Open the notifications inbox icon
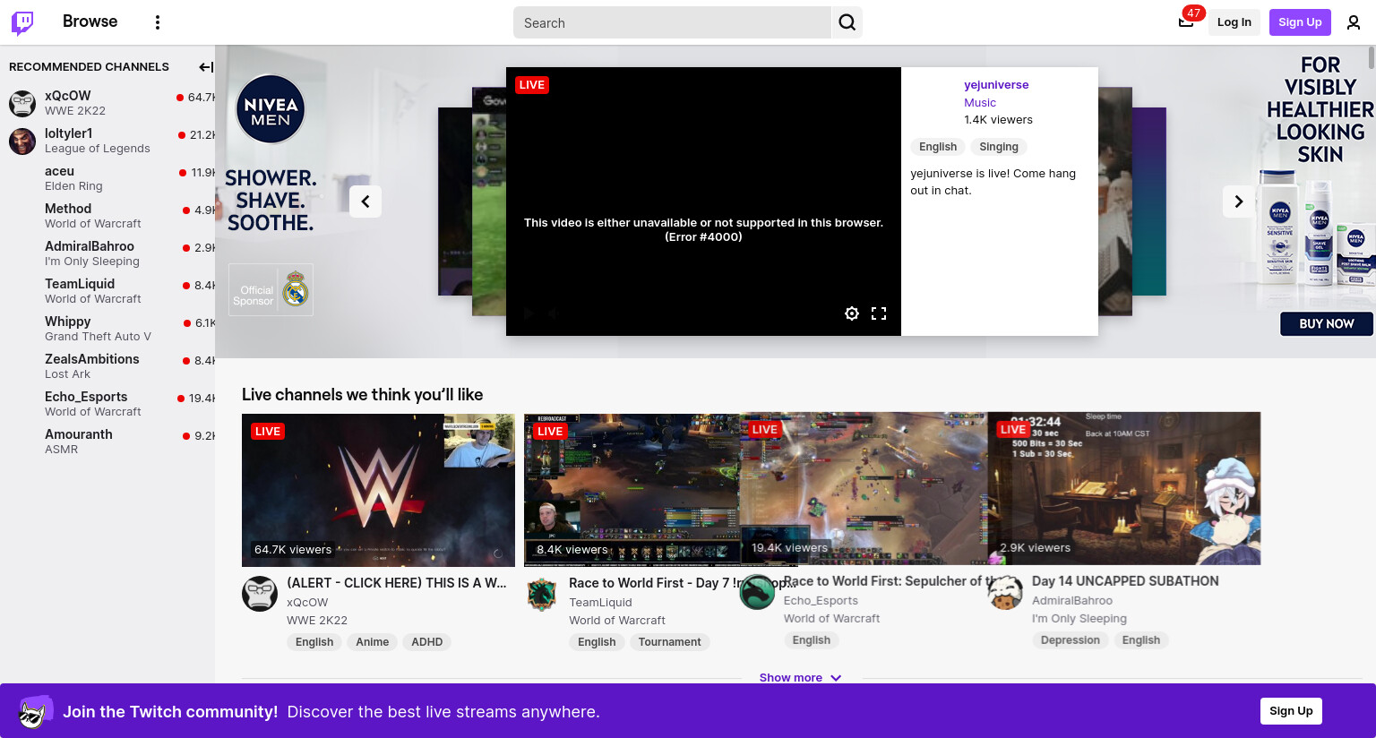 (1186, 22)
